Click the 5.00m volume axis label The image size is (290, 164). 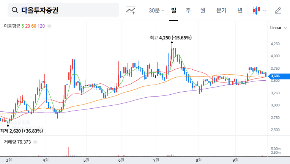276,149
